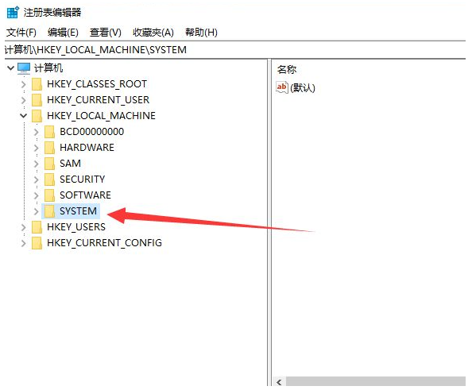Viewport: 472px width, 390px height.
Task: Open the 查看(V) menu
Action: pos(106,33)
